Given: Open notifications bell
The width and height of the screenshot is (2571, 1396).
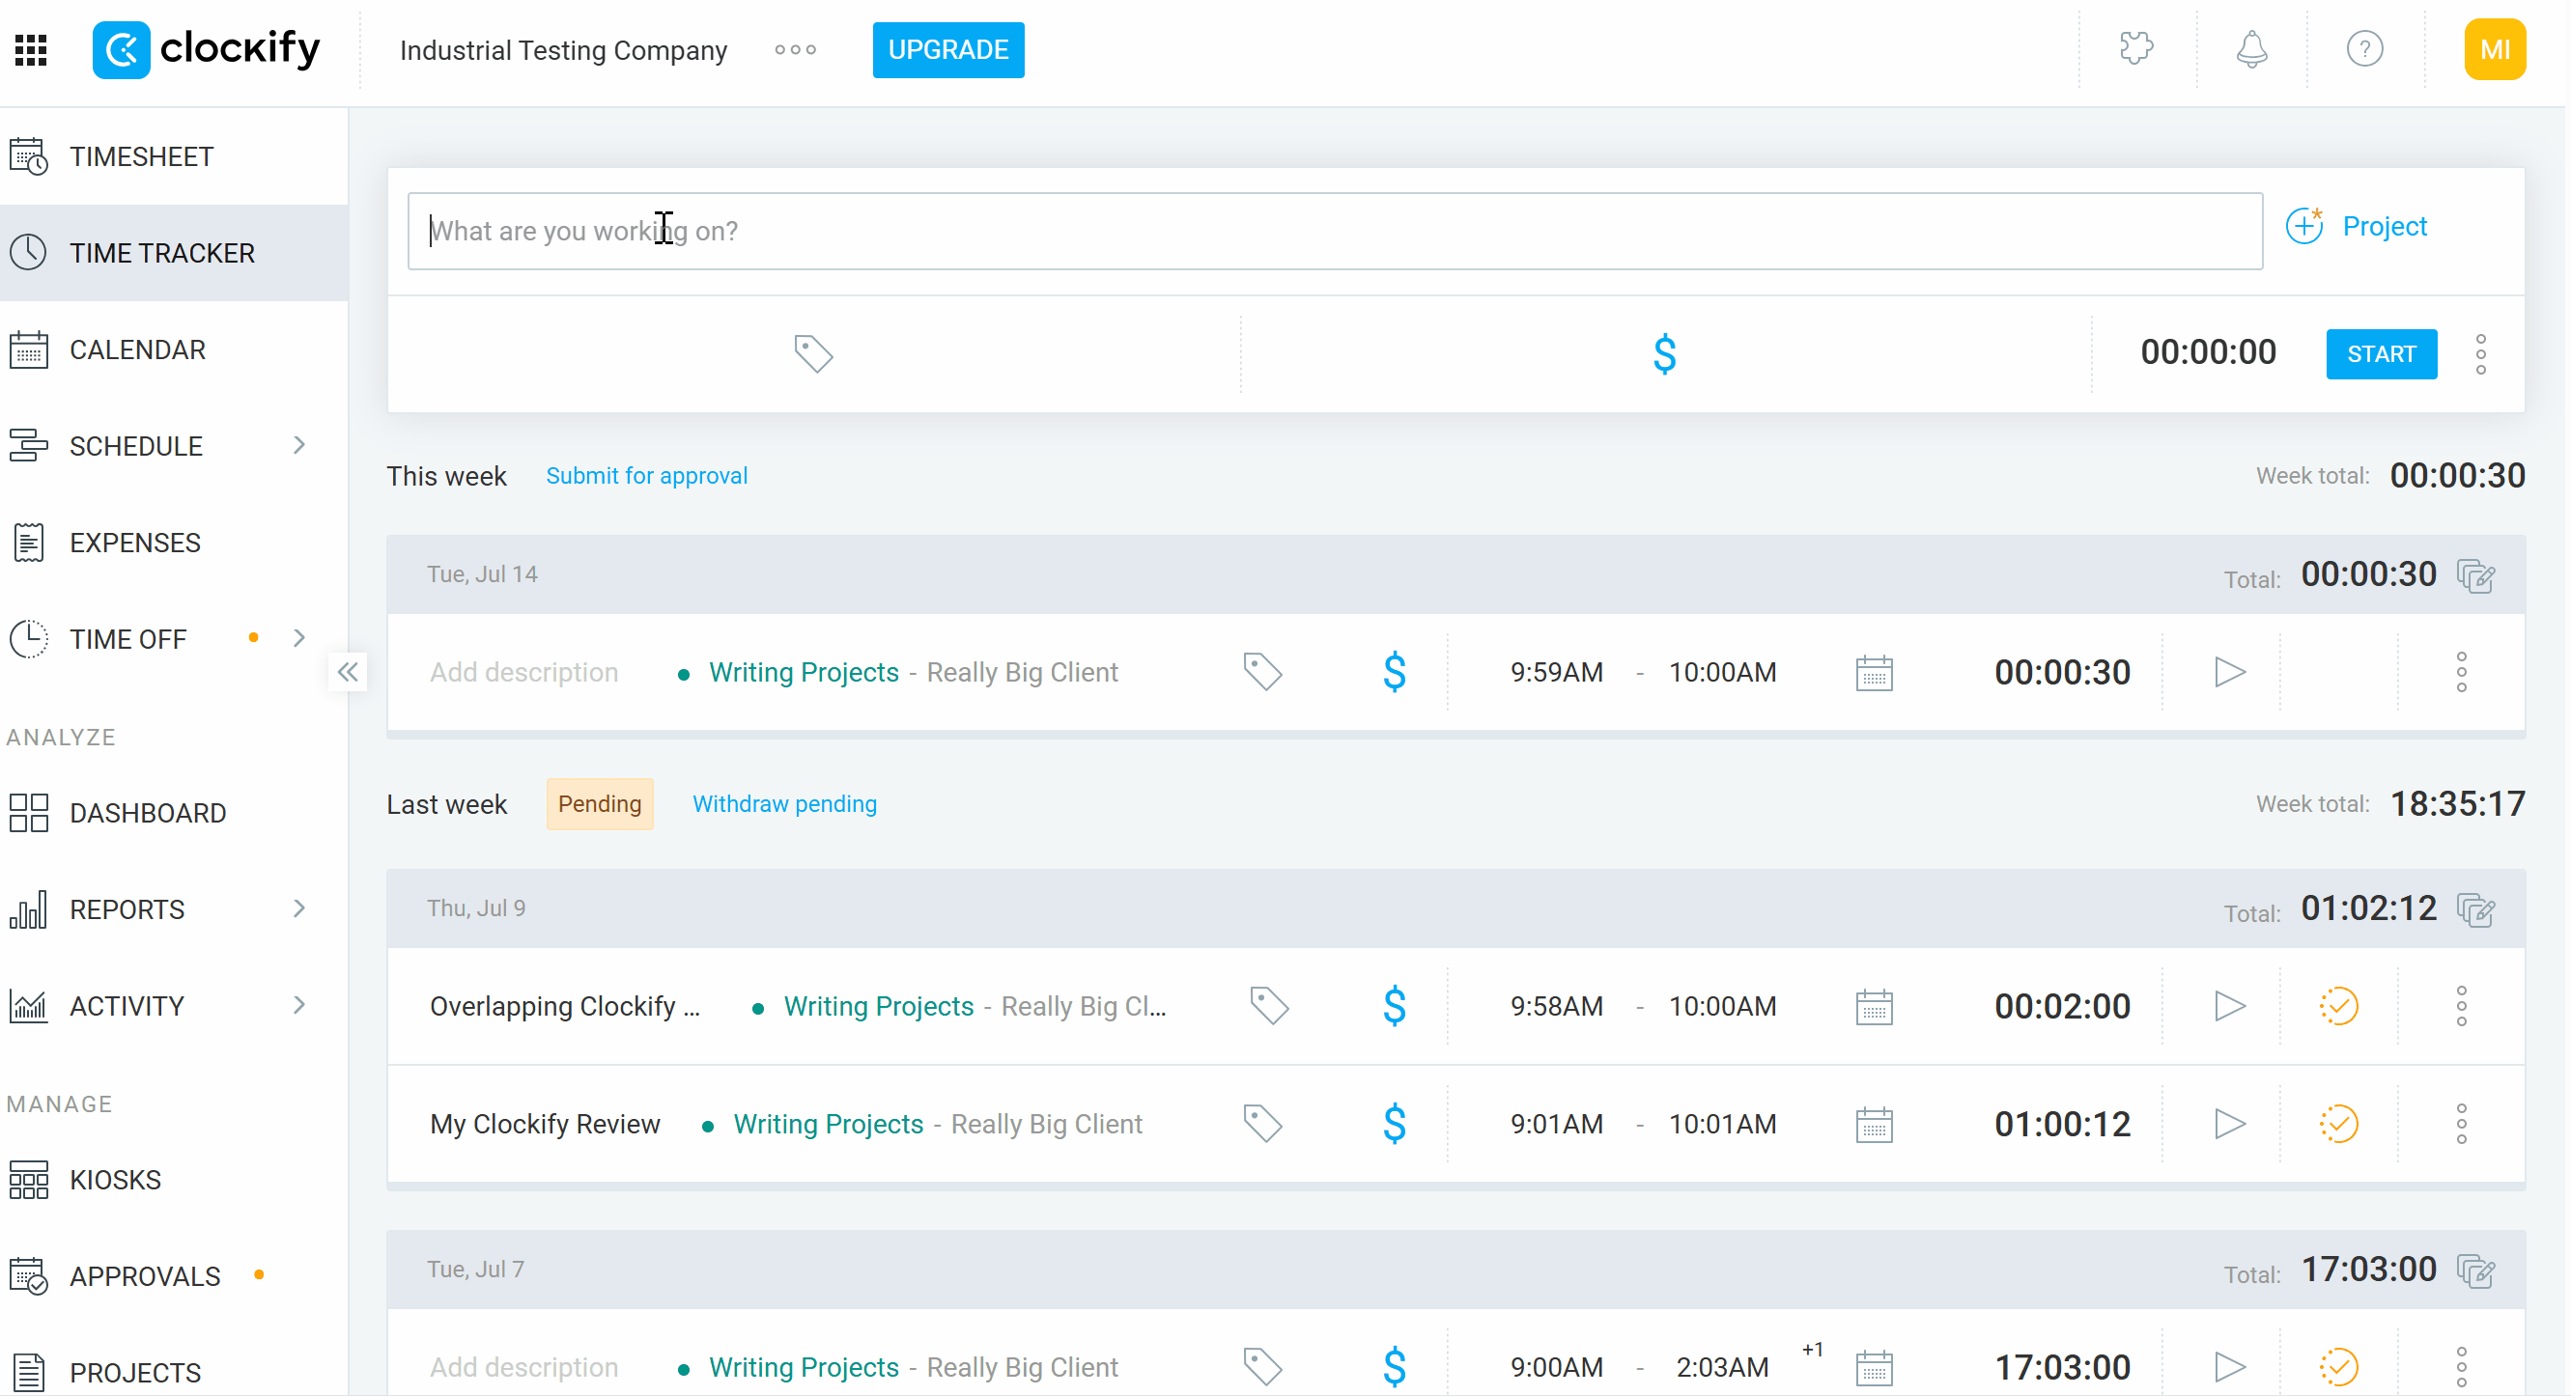Looking at the screenshot, I should tap(2250, 49).
